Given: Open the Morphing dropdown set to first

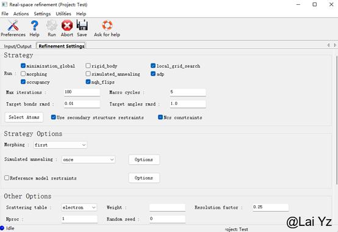Looking at the screenshot, I should [60, 145].
